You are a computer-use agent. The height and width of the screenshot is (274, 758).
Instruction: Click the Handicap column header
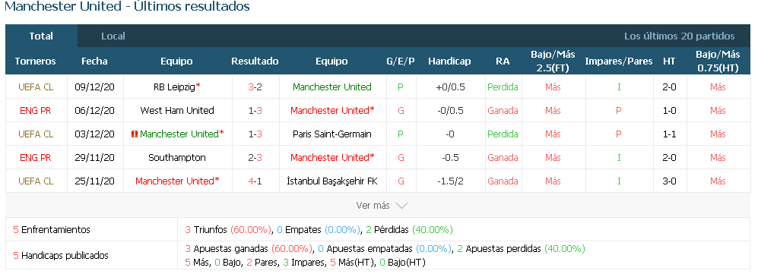(x=449, y=61)
